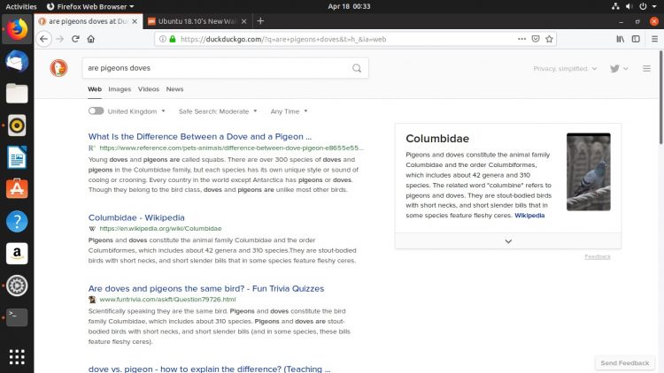Reload the current page
664x373 pixels.
(x=75, y=39)
